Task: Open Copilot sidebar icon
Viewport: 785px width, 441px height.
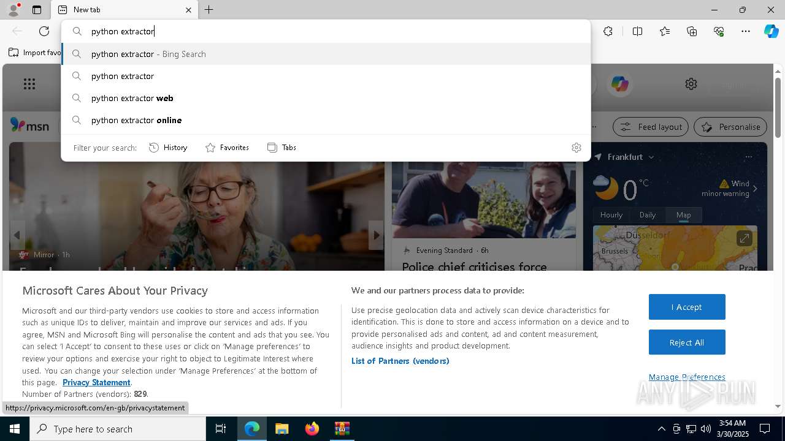Action: [x=771, y=31]
